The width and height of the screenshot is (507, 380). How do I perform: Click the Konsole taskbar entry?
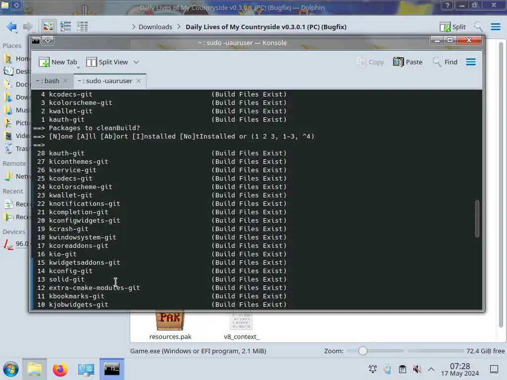[111, 369]
